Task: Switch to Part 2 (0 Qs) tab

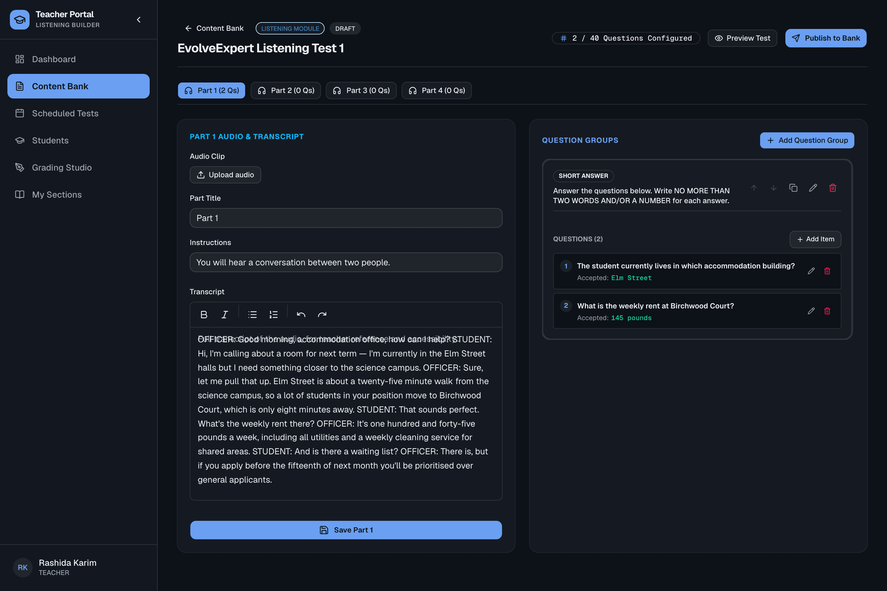Action: click(286, 90)
